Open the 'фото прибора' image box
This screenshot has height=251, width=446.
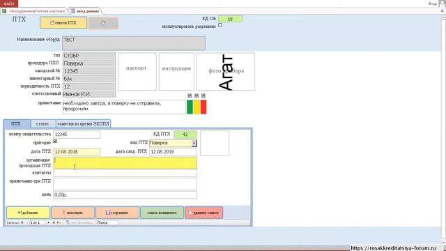pos(225,71)
